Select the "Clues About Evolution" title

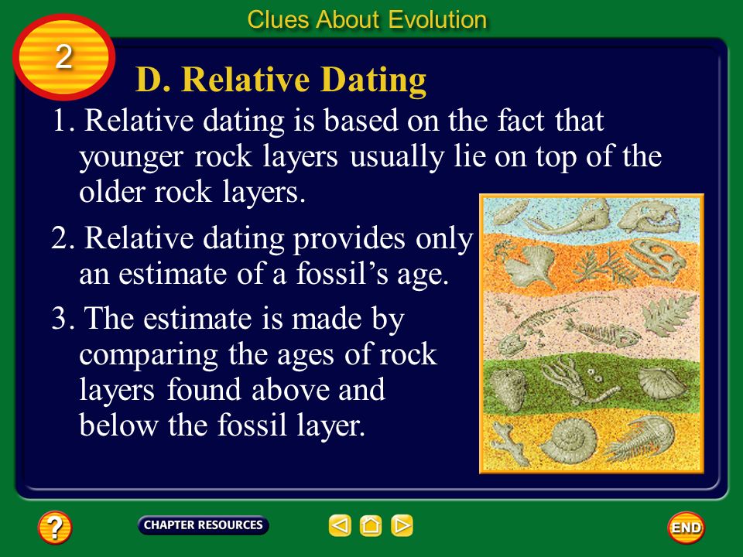[x=367, y=19]
